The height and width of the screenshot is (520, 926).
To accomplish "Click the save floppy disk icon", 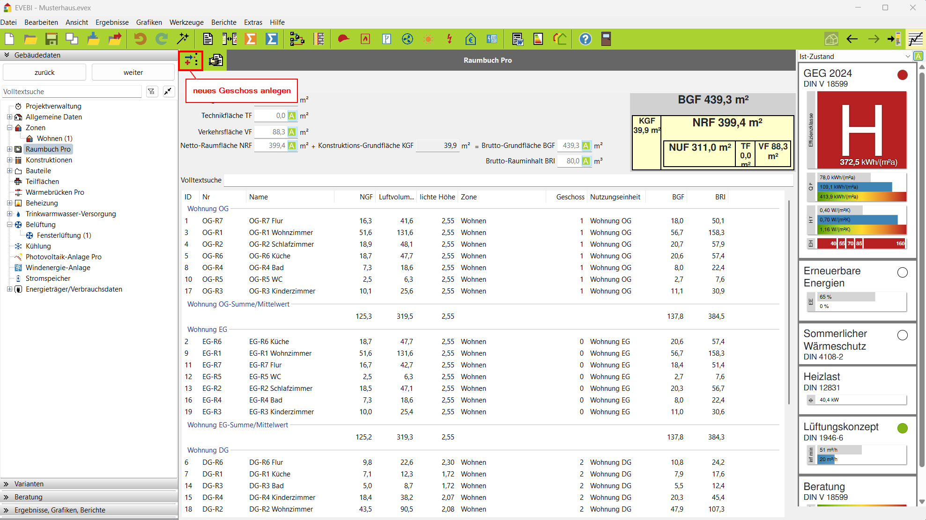I will (51, 39).
